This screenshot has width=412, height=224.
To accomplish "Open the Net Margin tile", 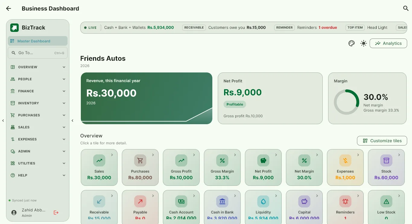I will 304,167.
